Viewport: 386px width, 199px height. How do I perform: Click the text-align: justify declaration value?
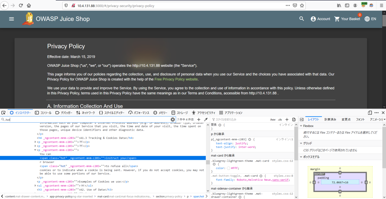point(241,143)
